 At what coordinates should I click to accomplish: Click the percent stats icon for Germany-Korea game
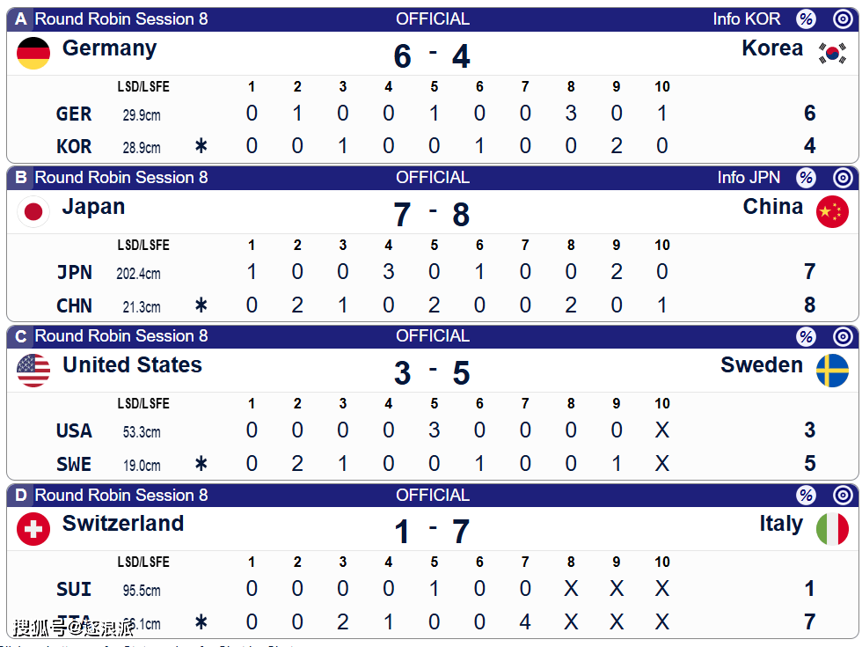806,19
